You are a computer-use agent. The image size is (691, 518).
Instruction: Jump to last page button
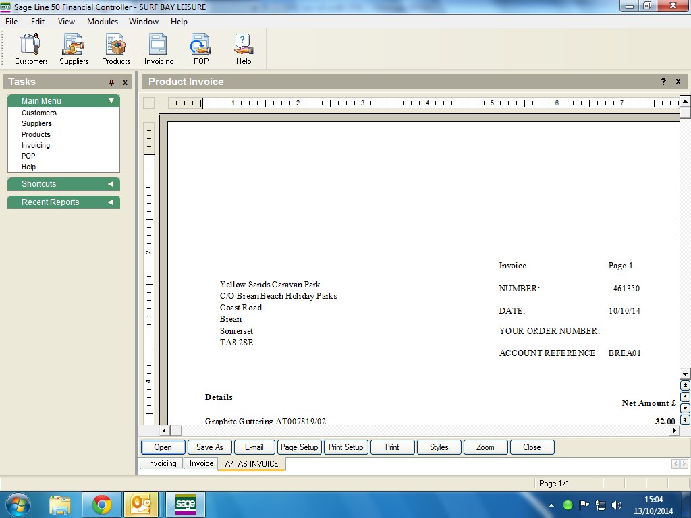pyautogui.click(x=685, y=420)
